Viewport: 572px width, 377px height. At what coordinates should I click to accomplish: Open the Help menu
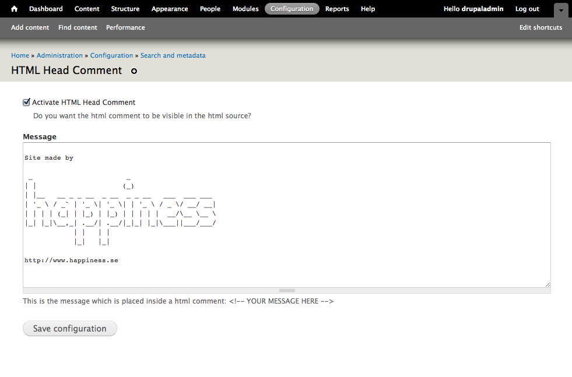tap(368, 9)
